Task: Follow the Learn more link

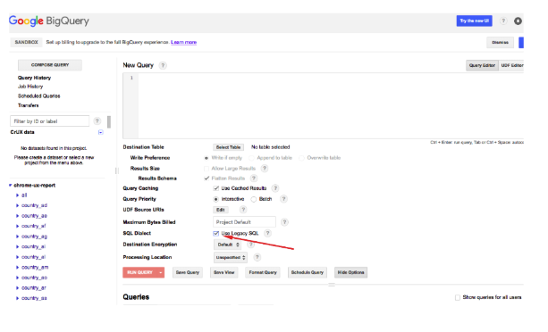Action: click(x=183, y=42)
